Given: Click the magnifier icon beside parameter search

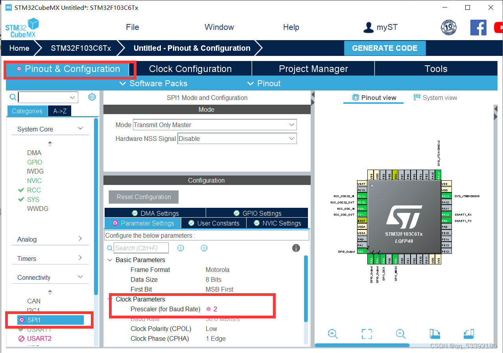Looking at the screenshot, I should [x=110, y=248].
